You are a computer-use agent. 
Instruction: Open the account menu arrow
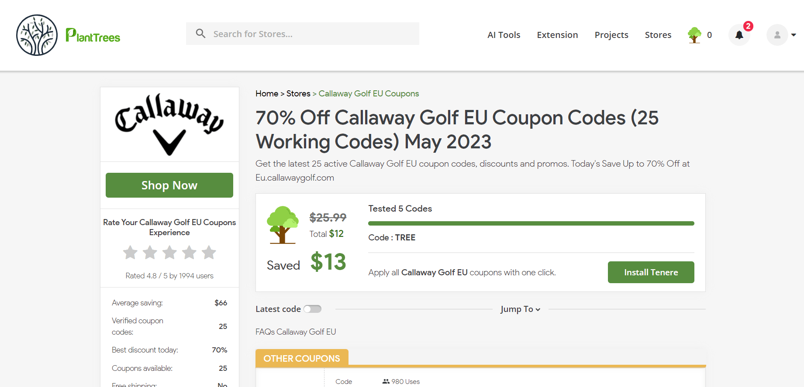[794, 35]
